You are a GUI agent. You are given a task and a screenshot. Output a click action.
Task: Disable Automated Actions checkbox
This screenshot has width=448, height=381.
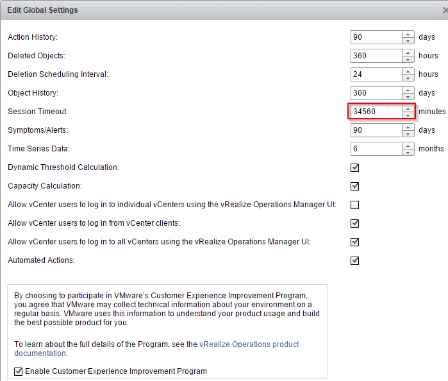pos(354,260)
